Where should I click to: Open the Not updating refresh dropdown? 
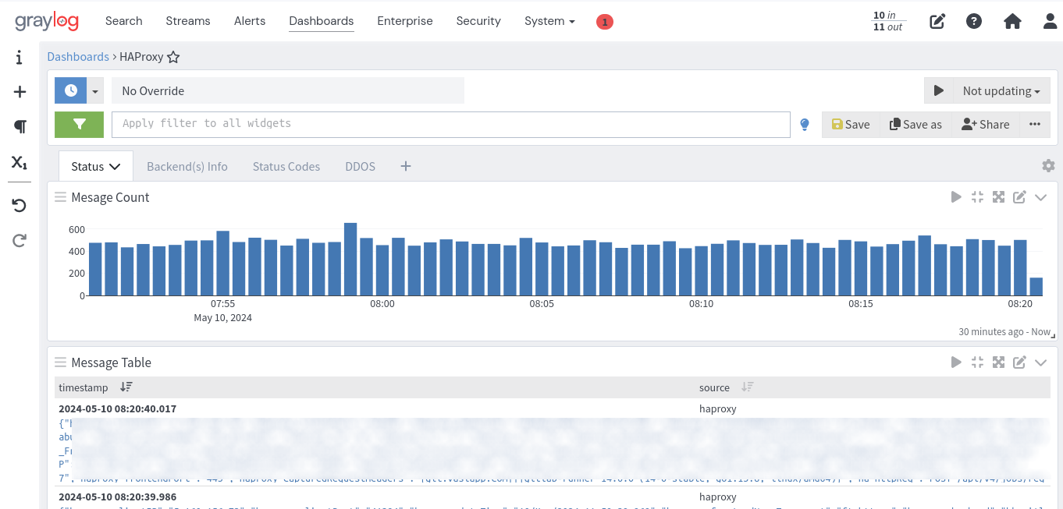[x=1001, y=90]
